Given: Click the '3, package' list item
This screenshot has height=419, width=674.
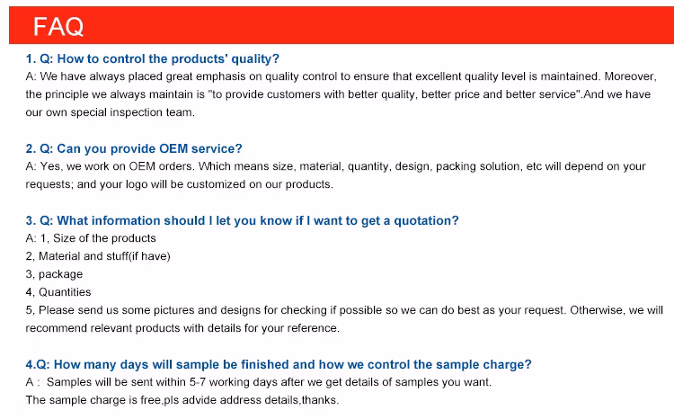Looking at the screenshot, I should tap(54, 274).
